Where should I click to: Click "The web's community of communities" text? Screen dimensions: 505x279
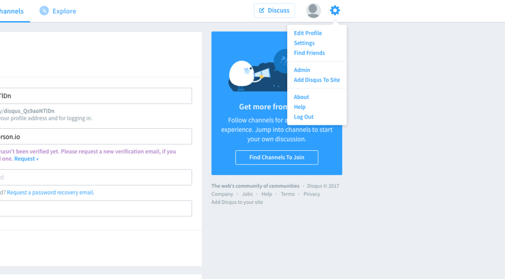pos(256,186)
